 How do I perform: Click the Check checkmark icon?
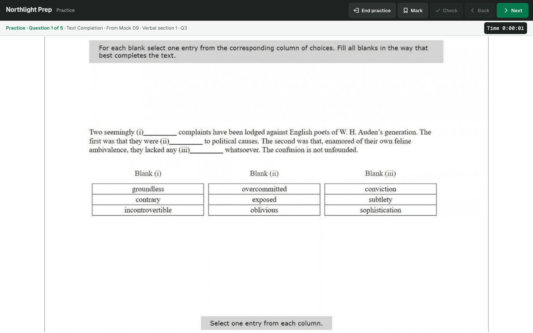438,10
